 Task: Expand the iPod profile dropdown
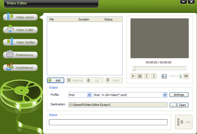pos(89,95)
